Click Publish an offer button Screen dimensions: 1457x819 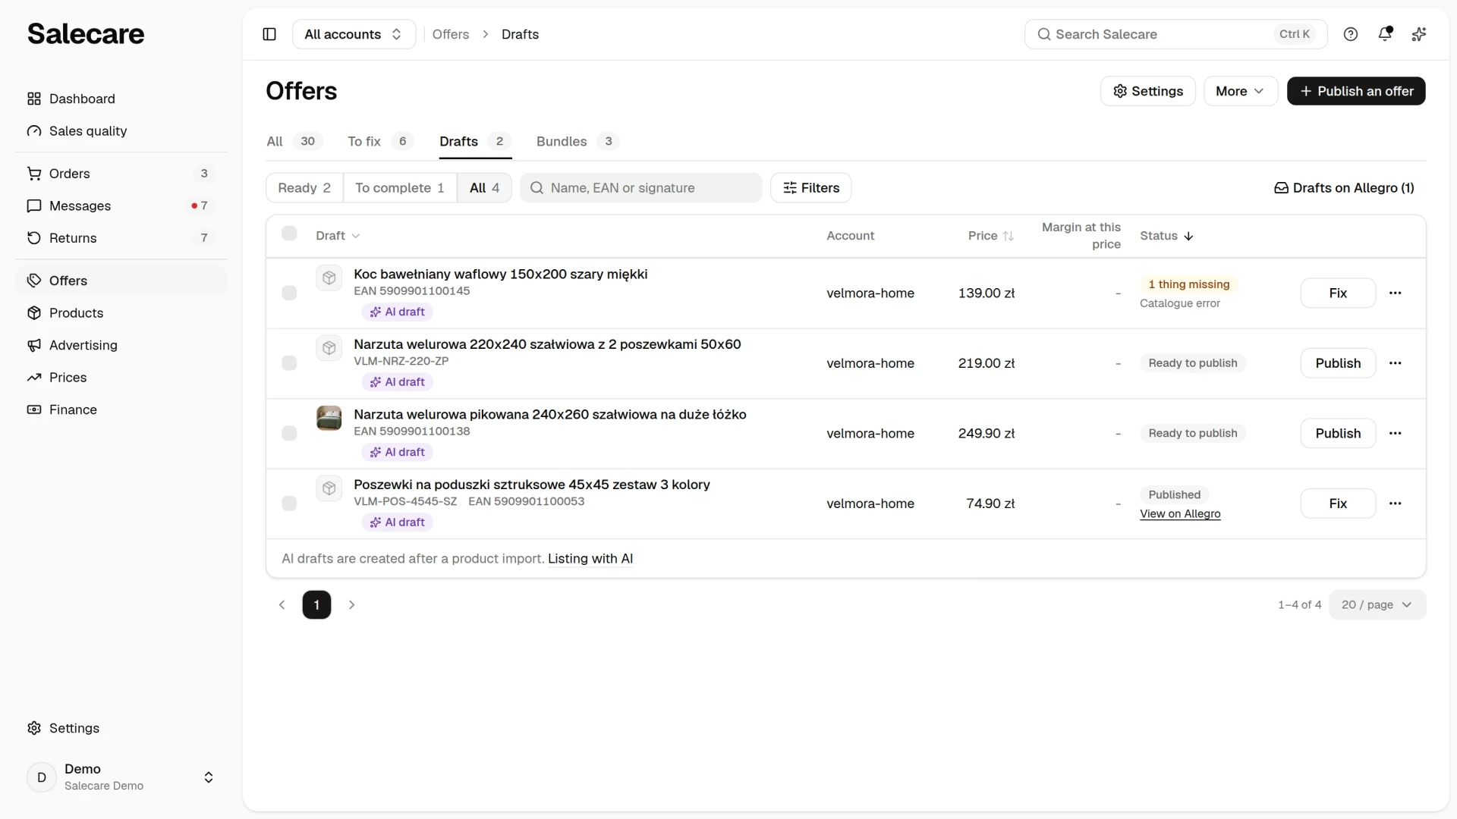[1356, 91]
